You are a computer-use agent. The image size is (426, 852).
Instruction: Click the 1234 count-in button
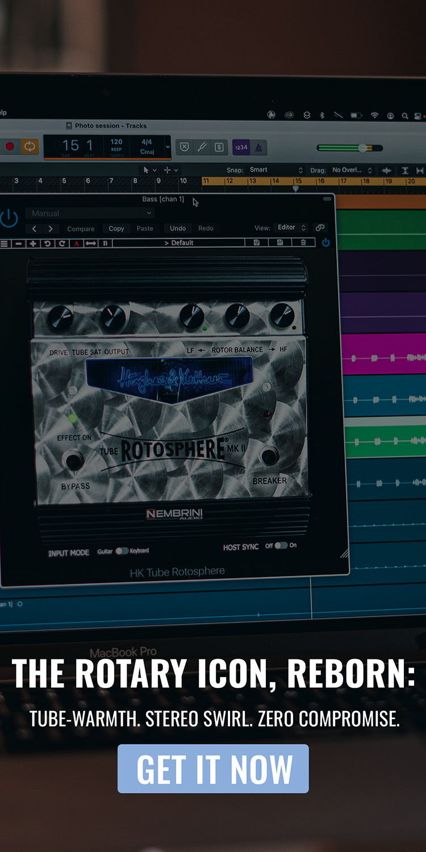[x=241, y=147]
